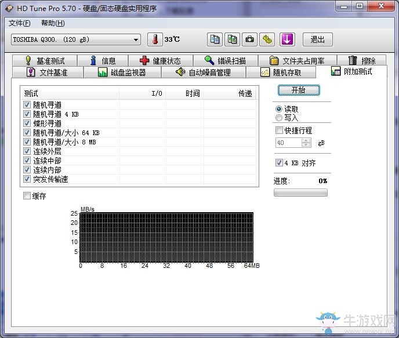Image resolution: width=399 pixels, height=338 pixels.
Task: Switch to the 信息 tab
Action: [103, 60]
